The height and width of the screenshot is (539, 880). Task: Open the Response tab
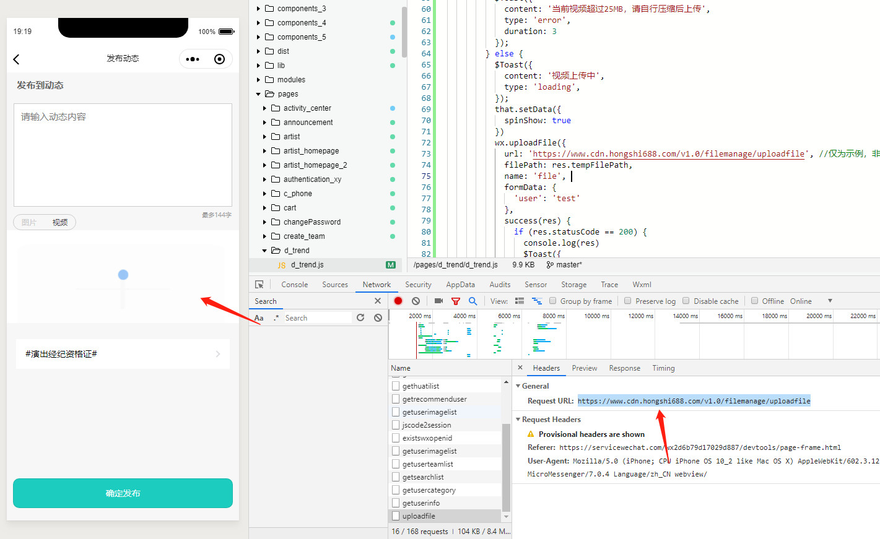point(624,368)
